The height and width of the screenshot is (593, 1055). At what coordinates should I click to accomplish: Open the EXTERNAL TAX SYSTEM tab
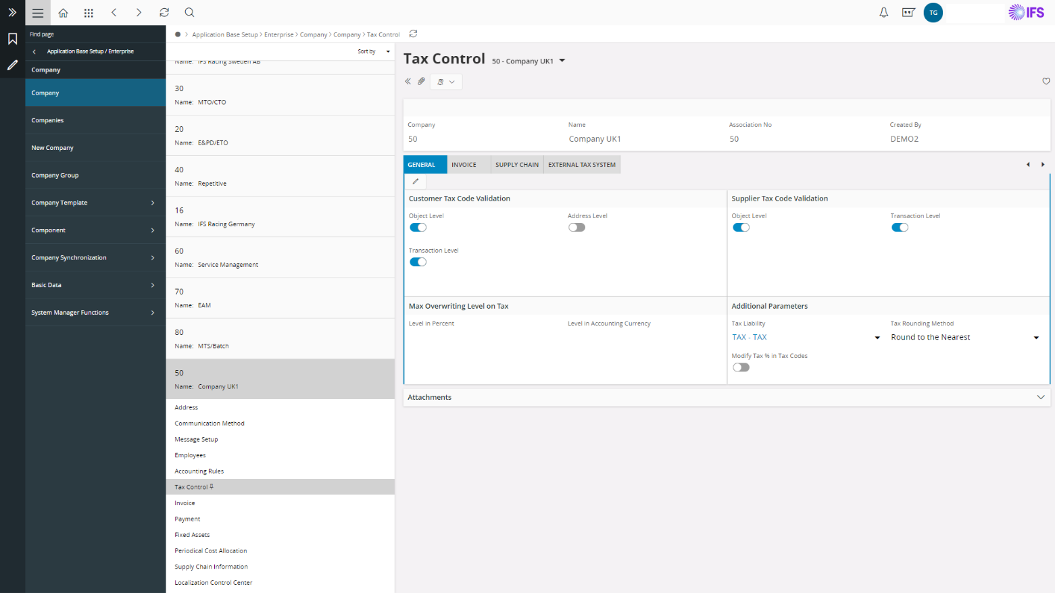pyautogui.click(x=581, y=164)
